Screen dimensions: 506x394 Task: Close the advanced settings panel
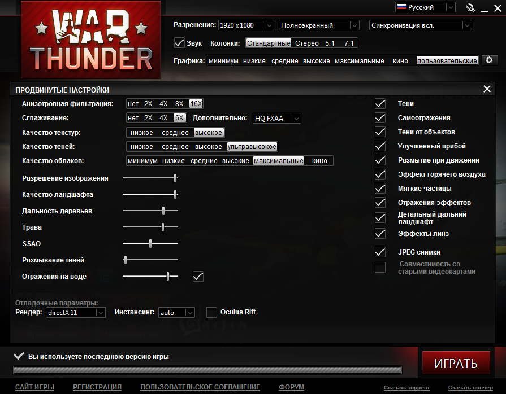pyautogui.click(x=487, y=89)
